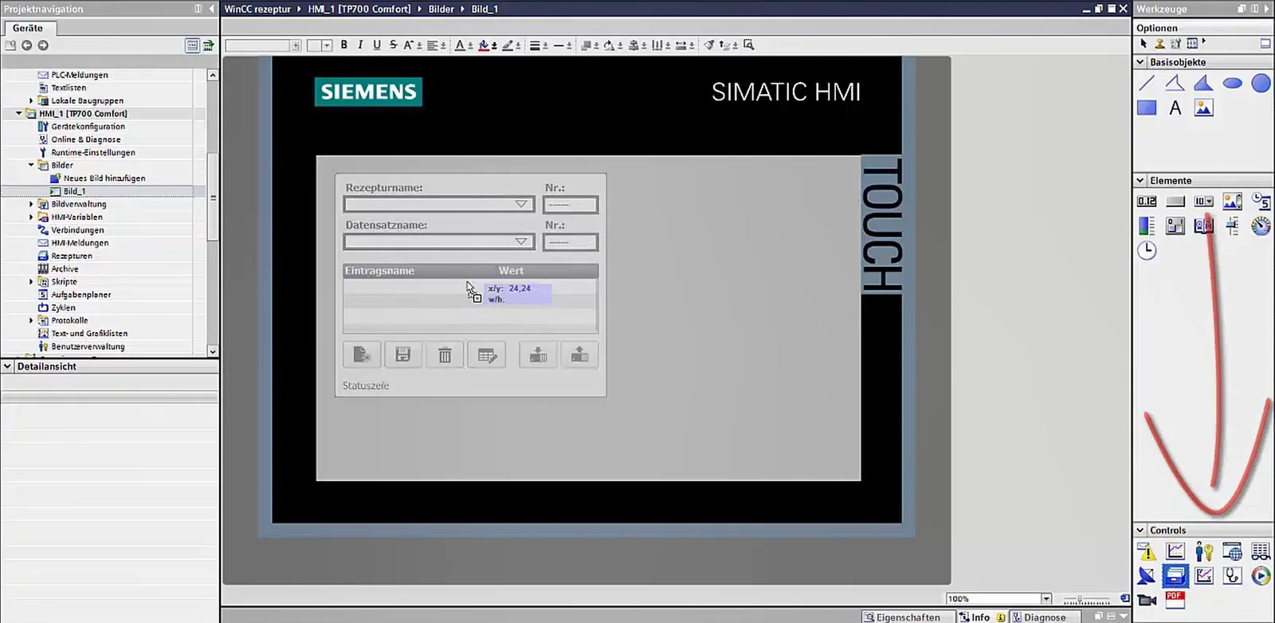
Task: Select the Gauge element in Elemente
Action: 1261,226
